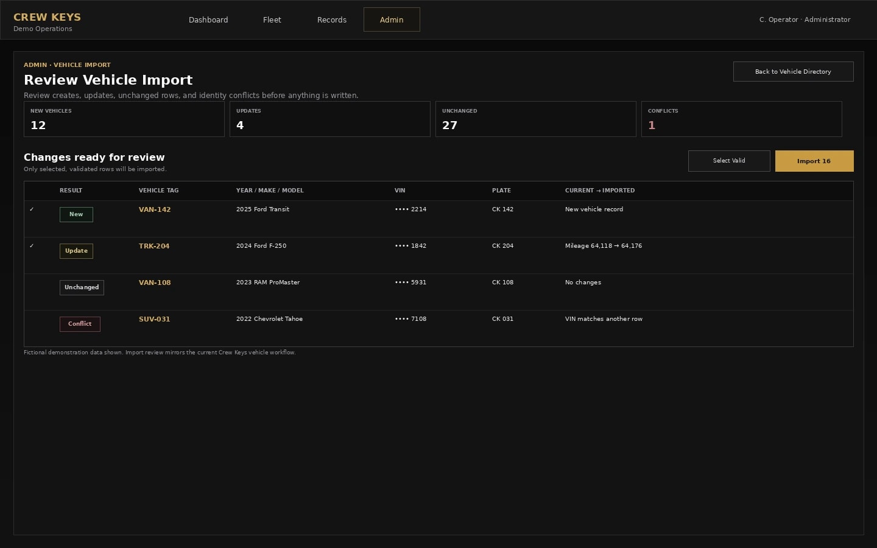Click the 2023 RAM ProMaster cell
The image size is (877, 548).
tap(268, 283)
